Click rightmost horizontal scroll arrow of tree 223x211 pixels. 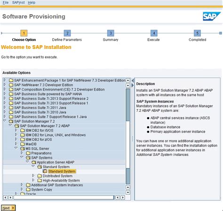click(x=123, y=197)
